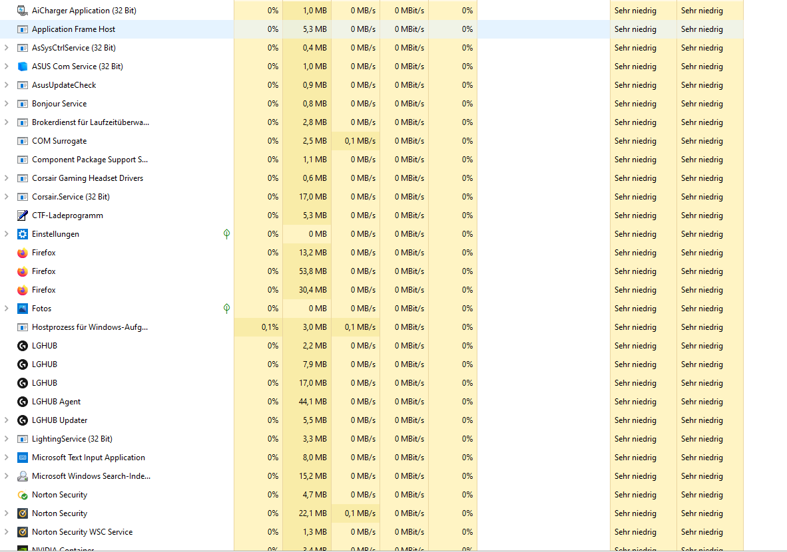Click the LGHUB Updater icon
The width and height of the screenshot is (787, 552).
[22, 420]
